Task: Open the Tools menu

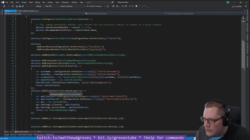Action: coord(57,2)
